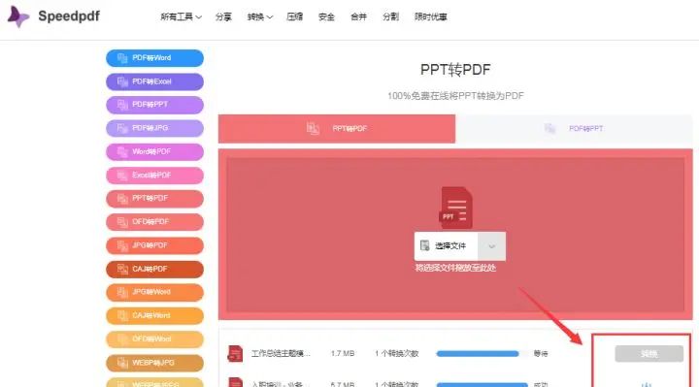
Task: Expand the 转换 dropdown in top navigation
Action: click(x=260, y=16)
